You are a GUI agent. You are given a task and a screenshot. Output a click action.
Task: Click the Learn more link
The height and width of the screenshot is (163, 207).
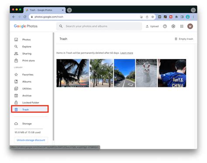127,53
